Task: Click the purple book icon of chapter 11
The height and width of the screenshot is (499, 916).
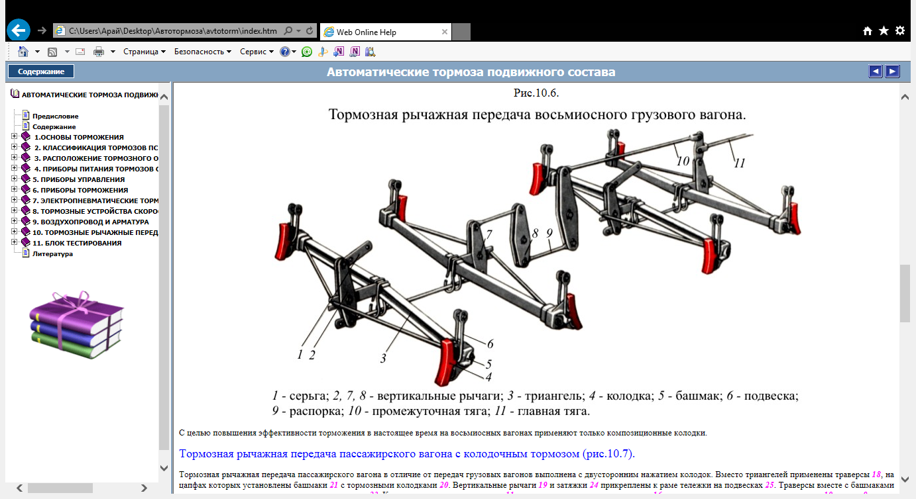Action: [x=25, y=243]
